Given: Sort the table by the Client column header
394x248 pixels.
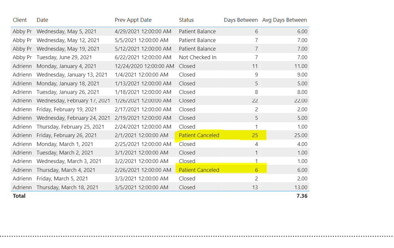Looking at the screenshot, I should click(20, 20).
